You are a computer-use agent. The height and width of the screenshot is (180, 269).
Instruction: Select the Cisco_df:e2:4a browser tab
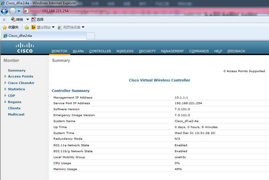tap(44, 35)
